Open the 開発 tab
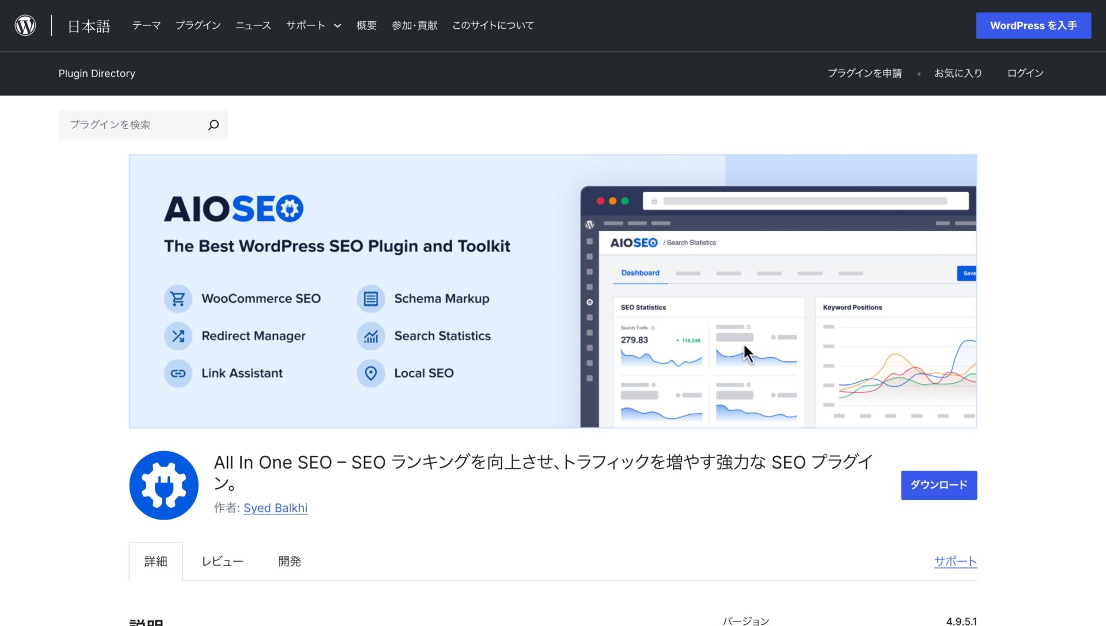The image size is (1106, 626). pyautogui.click(x=289, y=561)
